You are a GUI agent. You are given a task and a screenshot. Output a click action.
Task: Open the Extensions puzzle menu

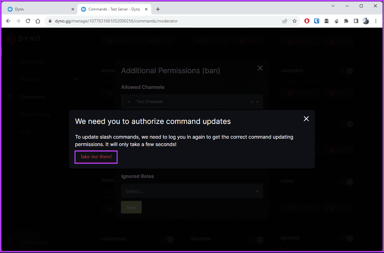(346, 21)
